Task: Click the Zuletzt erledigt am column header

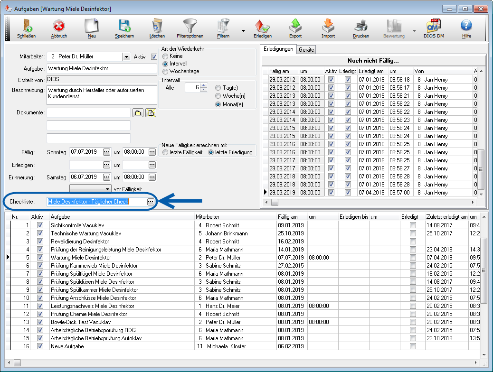Action: pyautogui.click(x=447, y=217)
